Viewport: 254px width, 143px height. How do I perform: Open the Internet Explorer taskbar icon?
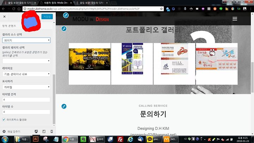(x=130, y=139)
